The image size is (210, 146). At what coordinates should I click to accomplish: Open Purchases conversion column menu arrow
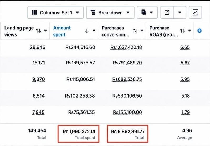point(142,31)
